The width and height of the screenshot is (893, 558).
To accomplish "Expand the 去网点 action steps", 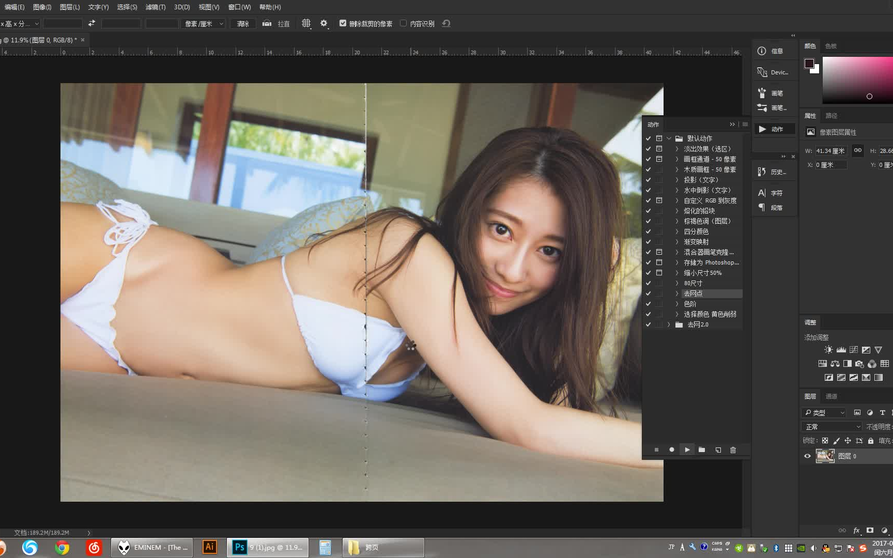I will click(x=677, y=293).
